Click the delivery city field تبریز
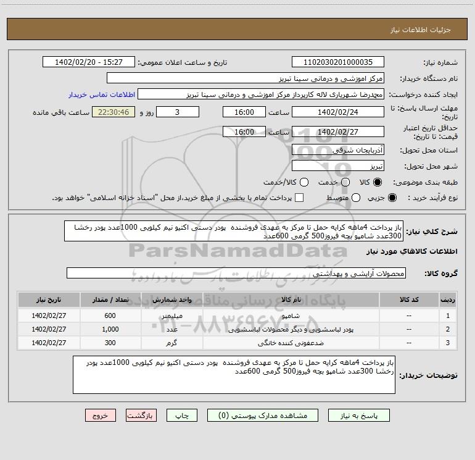The width and height of the screenshot is (475, 460). tap(338, 165)
